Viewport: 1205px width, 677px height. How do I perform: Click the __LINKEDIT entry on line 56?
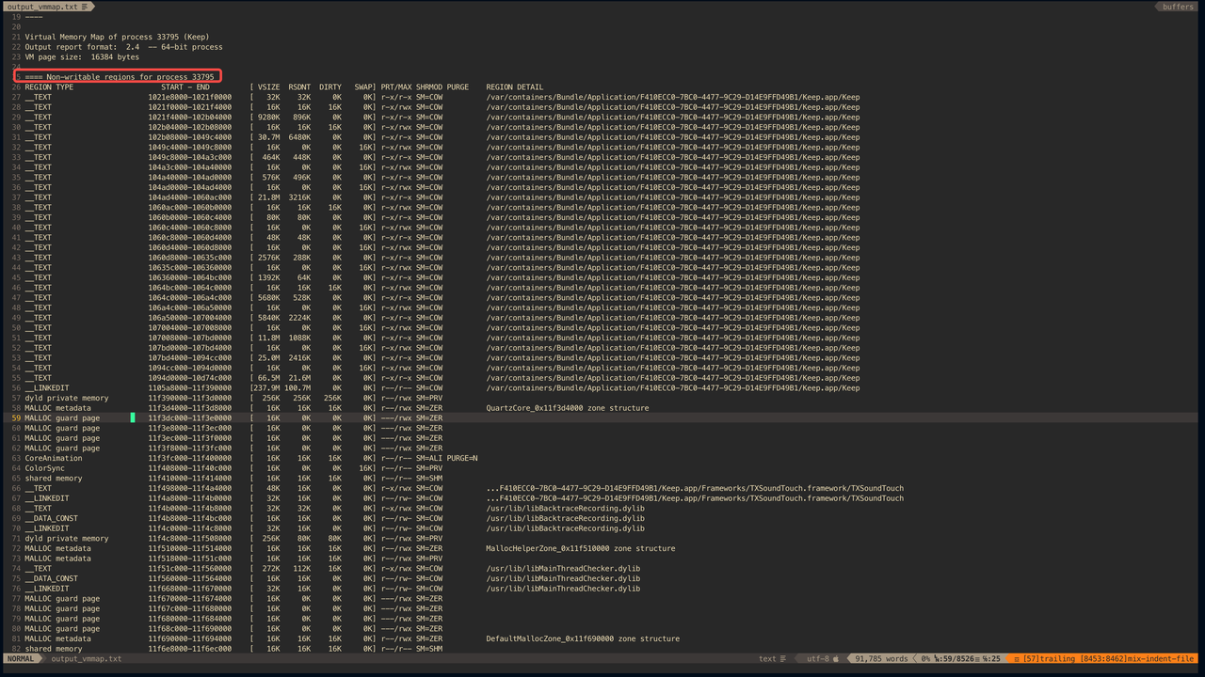[x=46, y=387]
